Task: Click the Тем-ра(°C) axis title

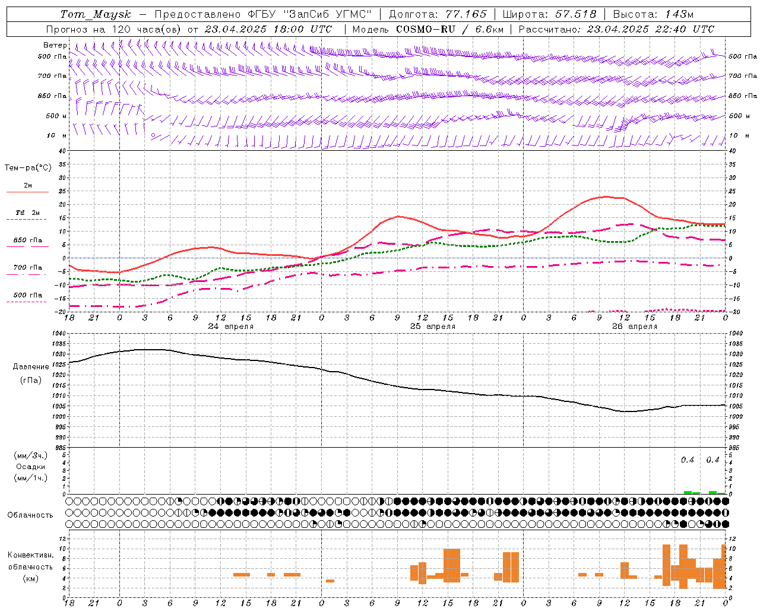Action: coord(28,168)
